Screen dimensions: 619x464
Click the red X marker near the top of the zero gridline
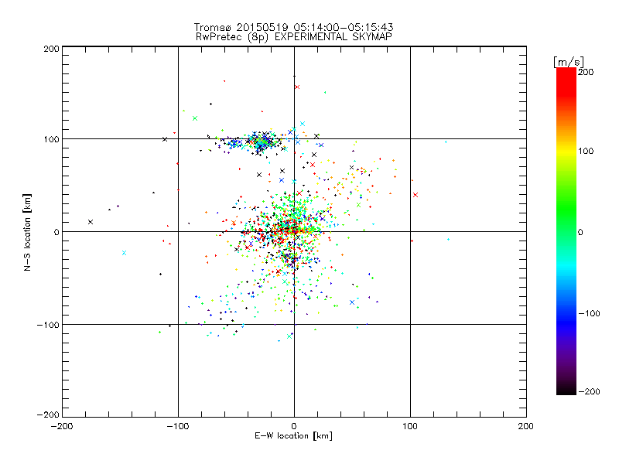point(297,87)
